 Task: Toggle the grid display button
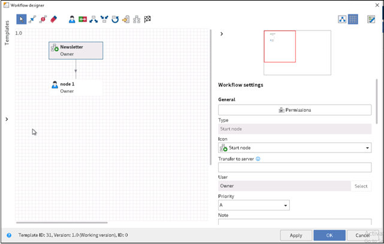(x=353, y=19)
